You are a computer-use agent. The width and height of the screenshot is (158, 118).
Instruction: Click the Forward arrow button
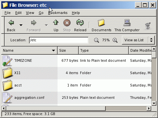(x=33, y=25)
